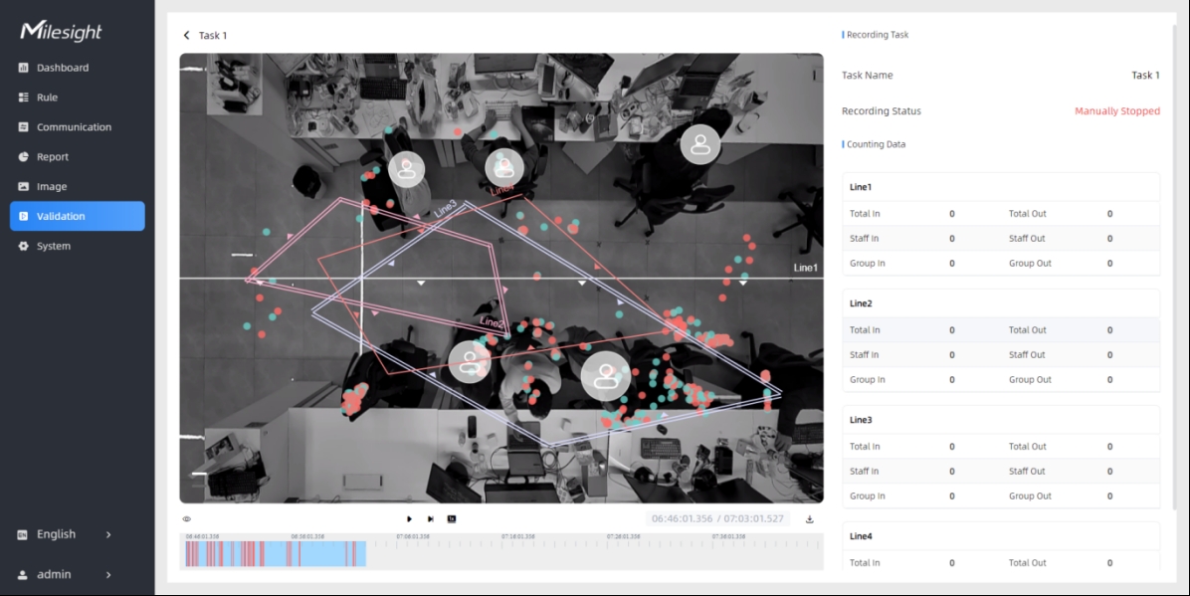
Task: Toggle overlay visibility with the eye icon
Action: pyautogui.click(x=186, y=518)
